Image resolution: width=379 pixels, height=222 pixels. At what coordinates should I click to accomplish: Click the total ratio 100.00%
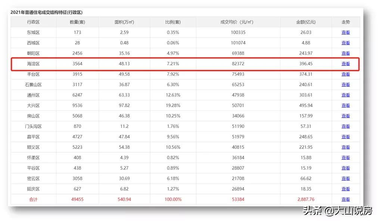tap(173, 199)
